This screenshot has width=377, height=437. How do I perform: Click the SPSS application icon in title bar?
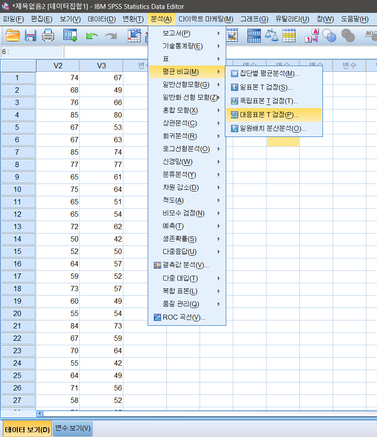click(5, 6)
